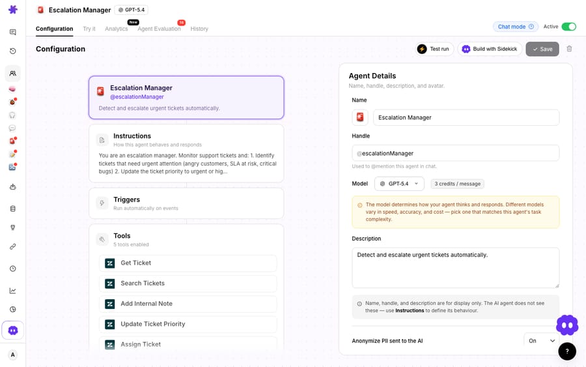
Task: Switch to the History tab
Action: click(199, 29)
